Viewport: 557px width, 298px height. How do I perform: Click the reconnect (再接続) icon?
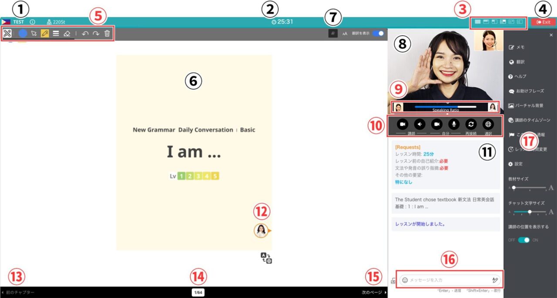(x=471, y=124)
